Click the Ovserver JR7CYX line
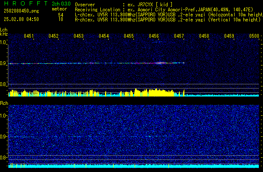 pos(124,5)
